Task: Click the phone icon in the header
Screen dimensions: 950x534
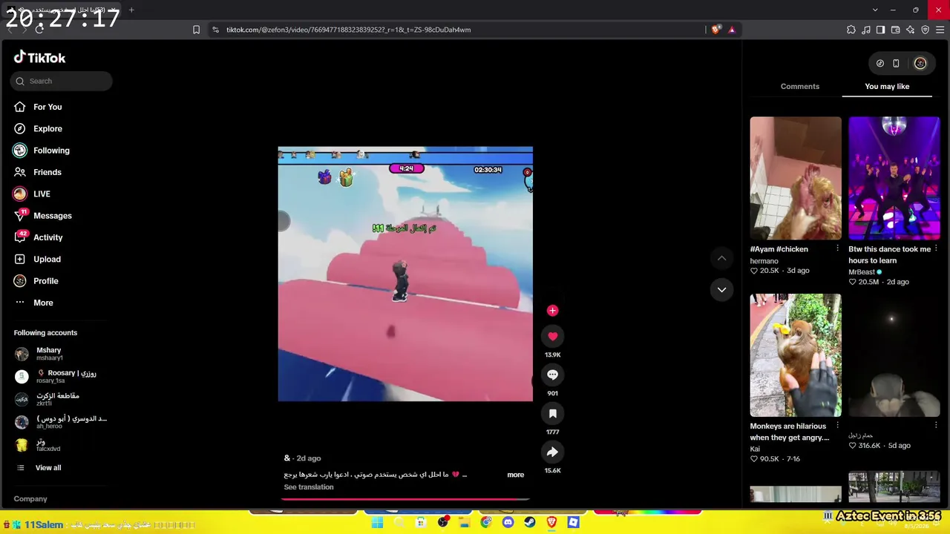Action: (x=896, y=64)
